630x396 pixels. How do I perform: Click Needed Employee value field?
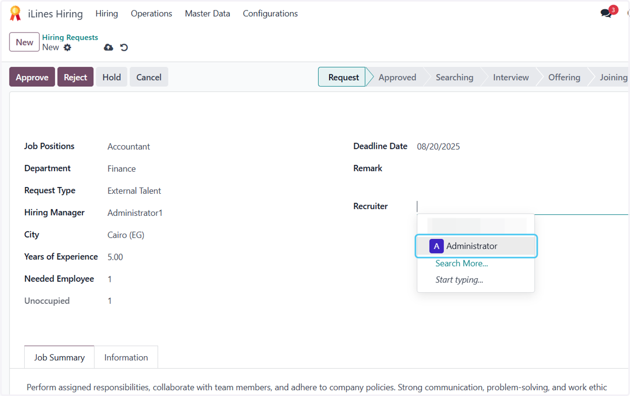pyautogui.click(x=110, y=279)
